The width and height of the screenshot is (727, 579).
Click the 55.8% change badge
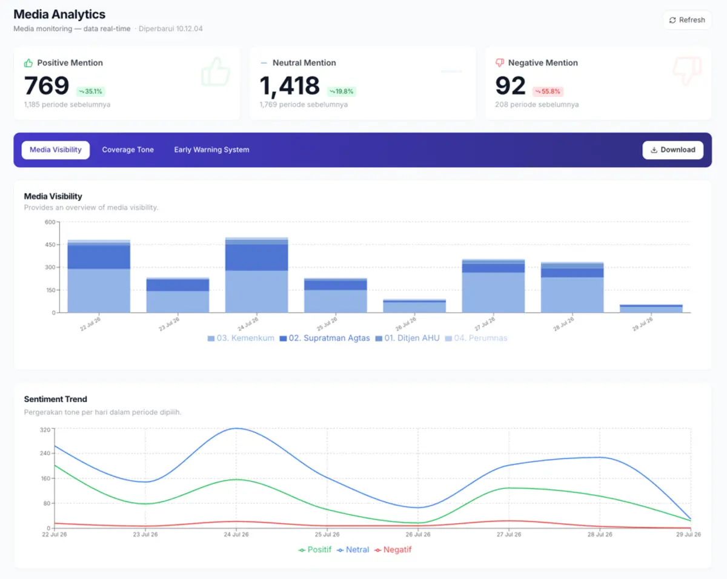pyautogui.click(x=548, y=91)
